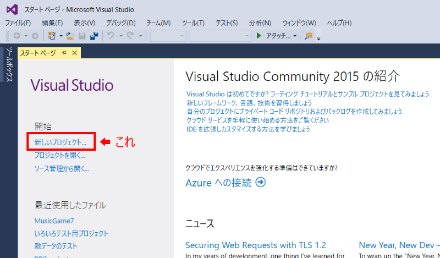Open the デバッグ(D) menu

121,23
